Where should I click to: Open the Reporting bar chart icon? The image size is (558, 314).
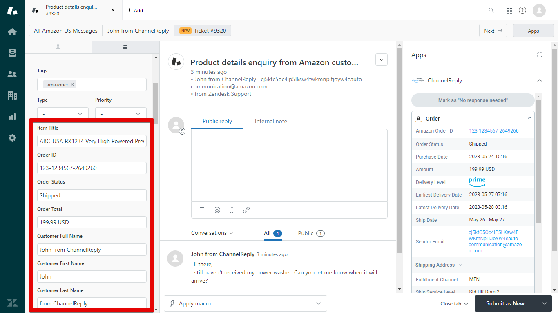coord(12,117)
